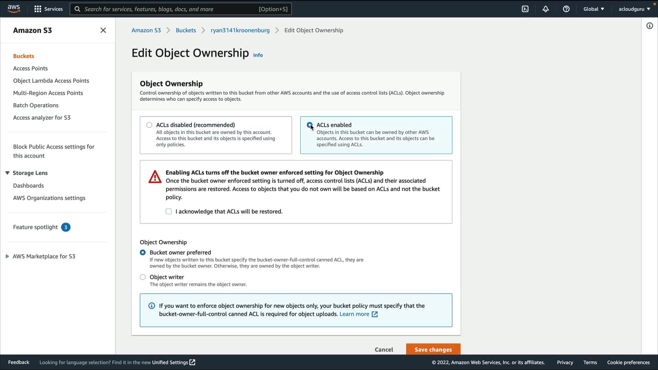Image resolution: width=658 pixels, height=370 pixels.
Task: Open notifications bell icon
Action: [x=546, y=9]
